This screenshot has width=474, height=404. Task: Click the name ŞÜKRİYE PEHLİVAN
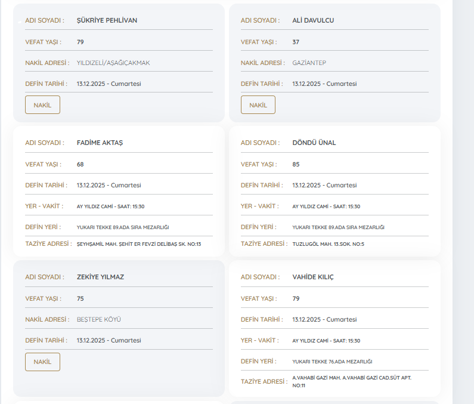107,20
